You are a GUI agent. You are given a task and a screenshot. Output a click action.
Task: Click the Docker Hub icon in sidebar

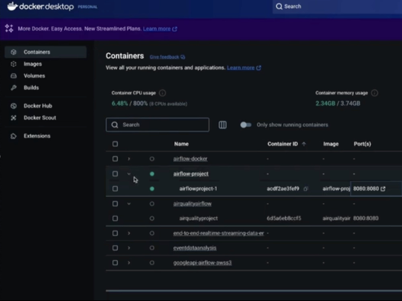(14, 106)
